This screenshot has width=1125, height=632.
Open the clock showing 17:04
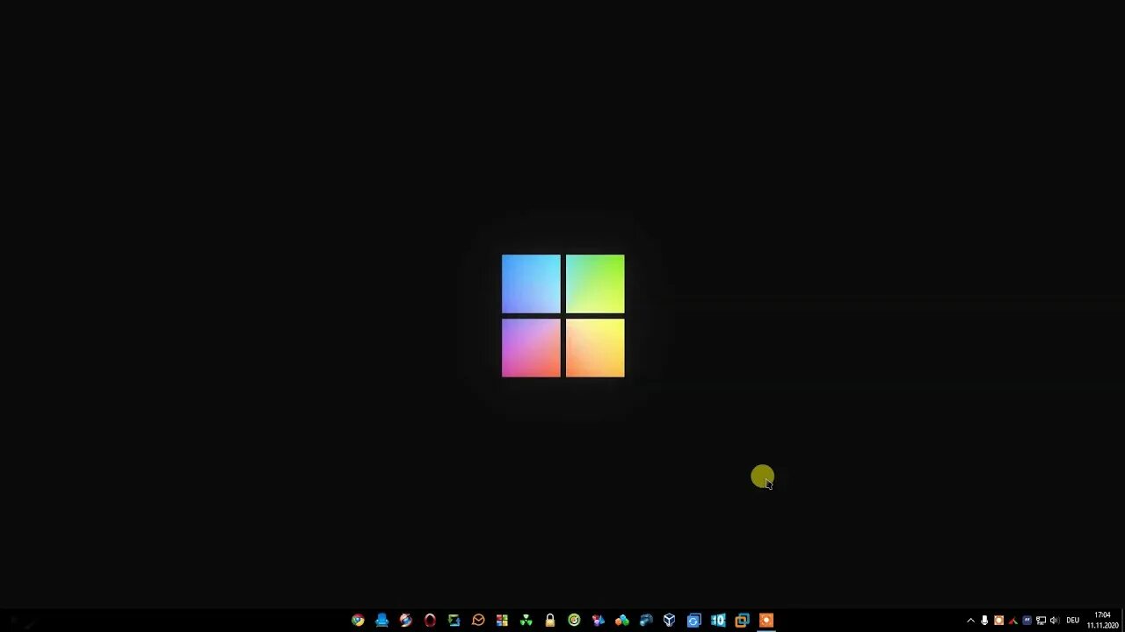[1102, 621]
